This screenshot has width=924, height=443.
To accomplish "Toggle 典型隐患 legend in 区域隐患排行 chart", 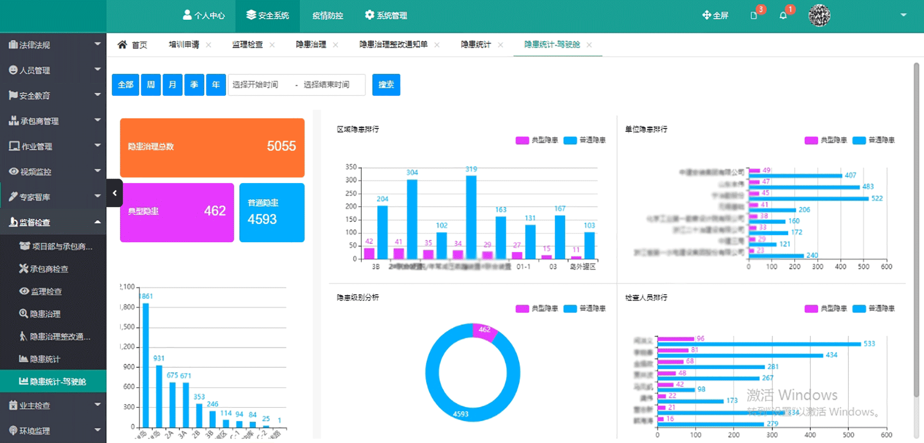I will click(537, 140).
